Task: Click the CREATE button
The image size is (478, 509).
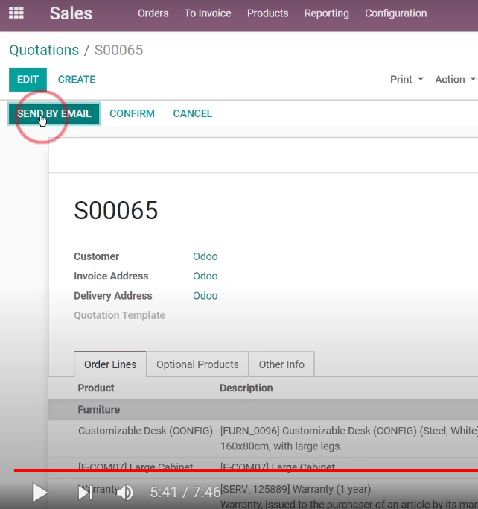Action: [77, 80]
